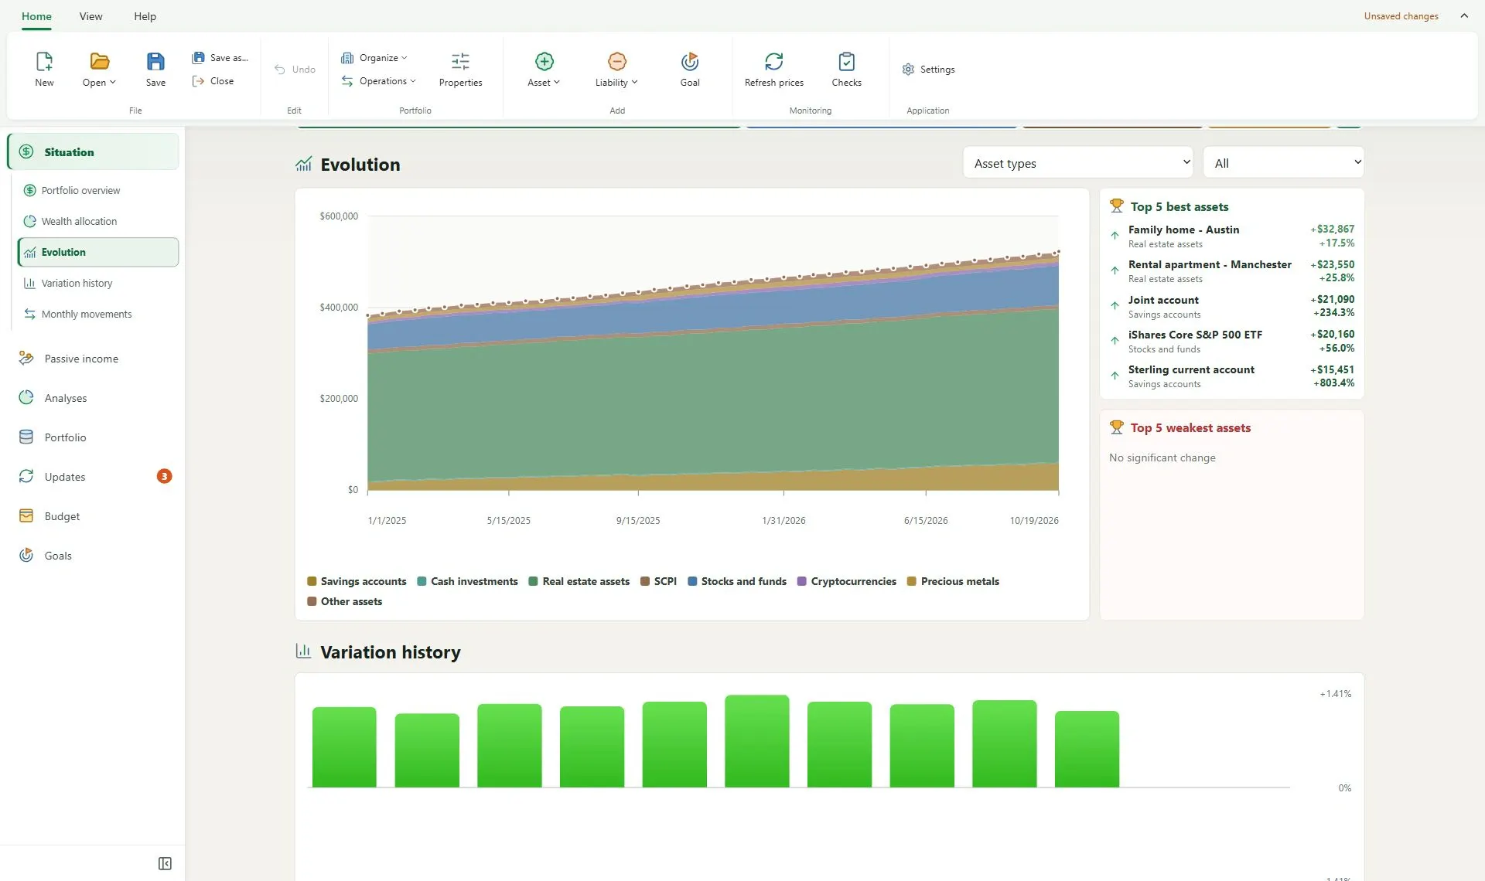The height and width of the screenshot is (881, 1485).
Task: Run portfolio Checks
Action: pos(846,70)
